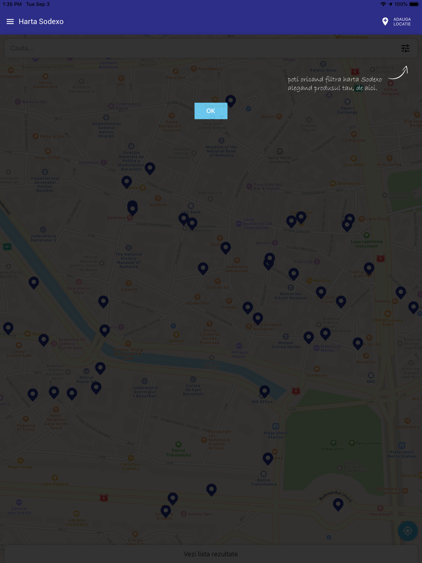Tap Parcul Unirii park marker
This screenshot has height=563, width=422.
point(352,443)
